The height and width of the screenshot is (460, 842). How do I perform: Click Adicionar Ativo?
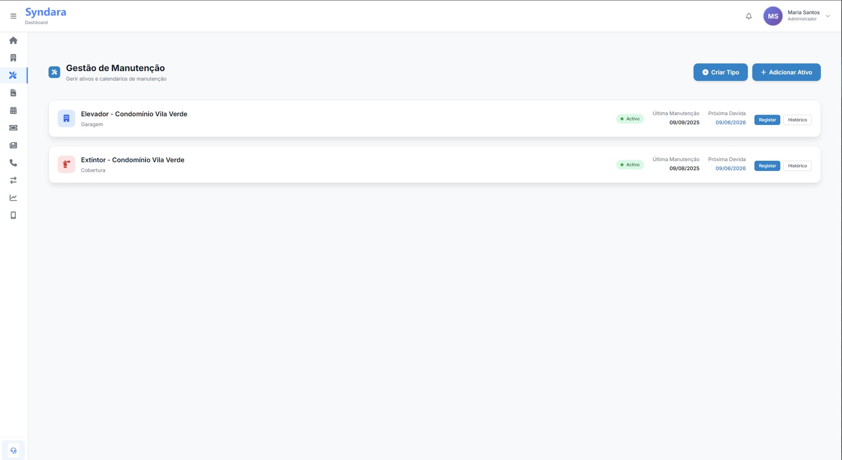point(786,72)
